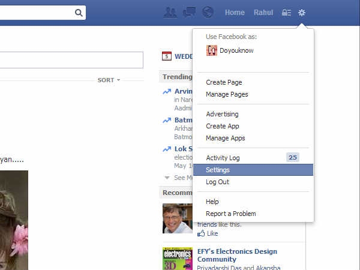
Task: Open messages icon in top bar
Action: pos(190,12)
